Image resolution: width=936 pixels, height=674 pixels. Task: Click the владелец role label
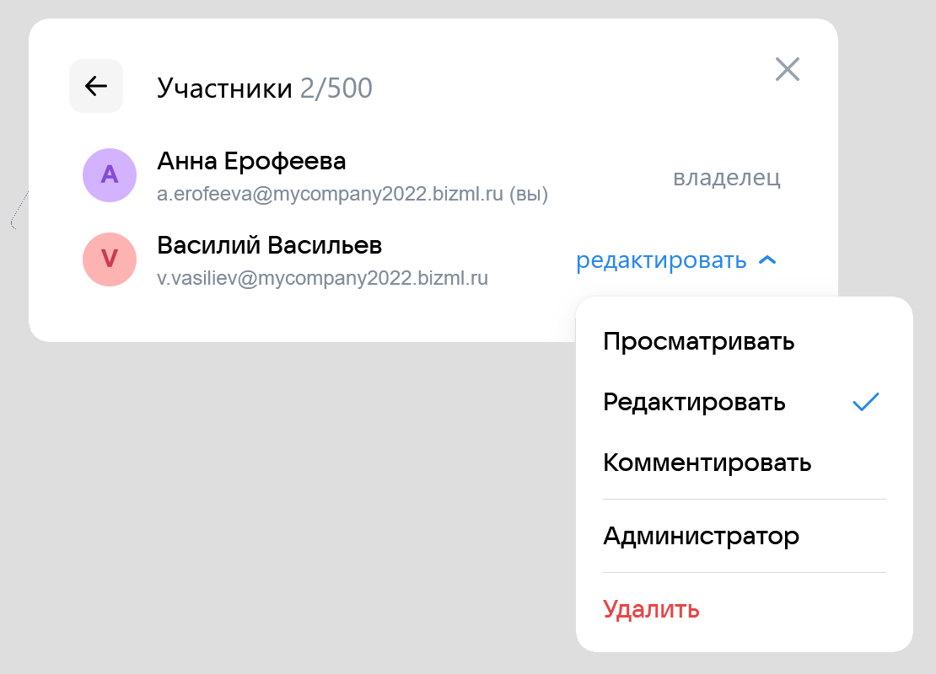pyautogui.click(x=727, y=178)
